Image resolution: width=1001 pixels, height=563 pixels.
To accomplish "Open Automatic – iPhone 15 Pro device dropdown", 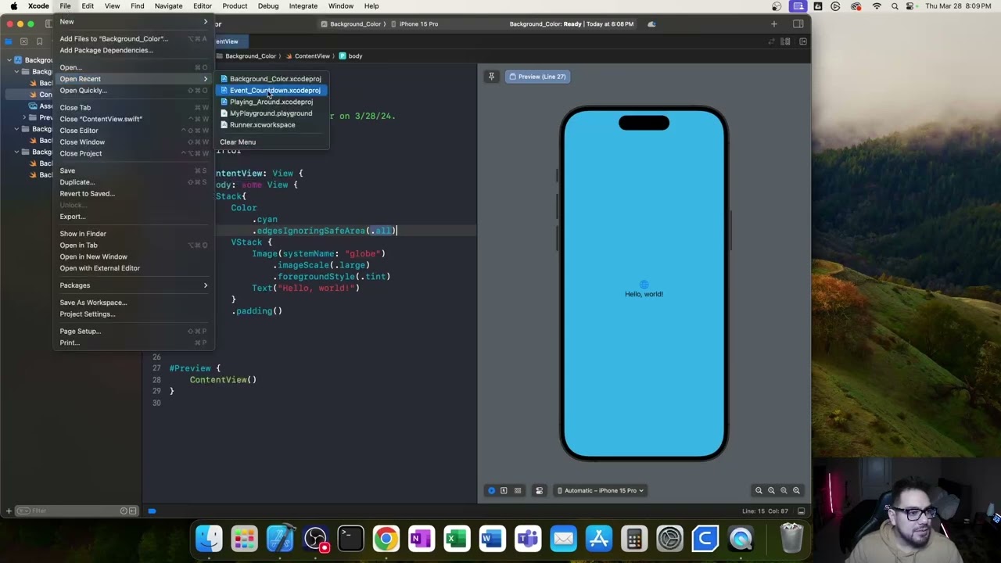I will [x=600, y=490].
